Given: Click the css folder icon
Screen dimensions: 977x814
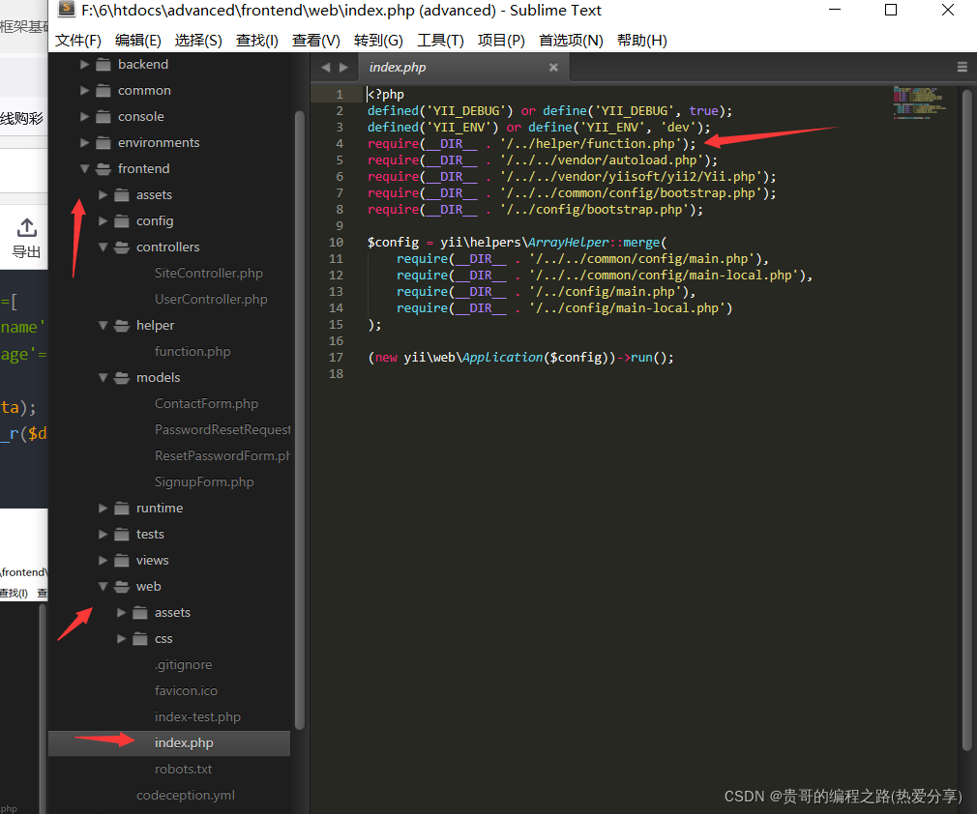Looking at the screenshot, I should (x=140, y=638).
